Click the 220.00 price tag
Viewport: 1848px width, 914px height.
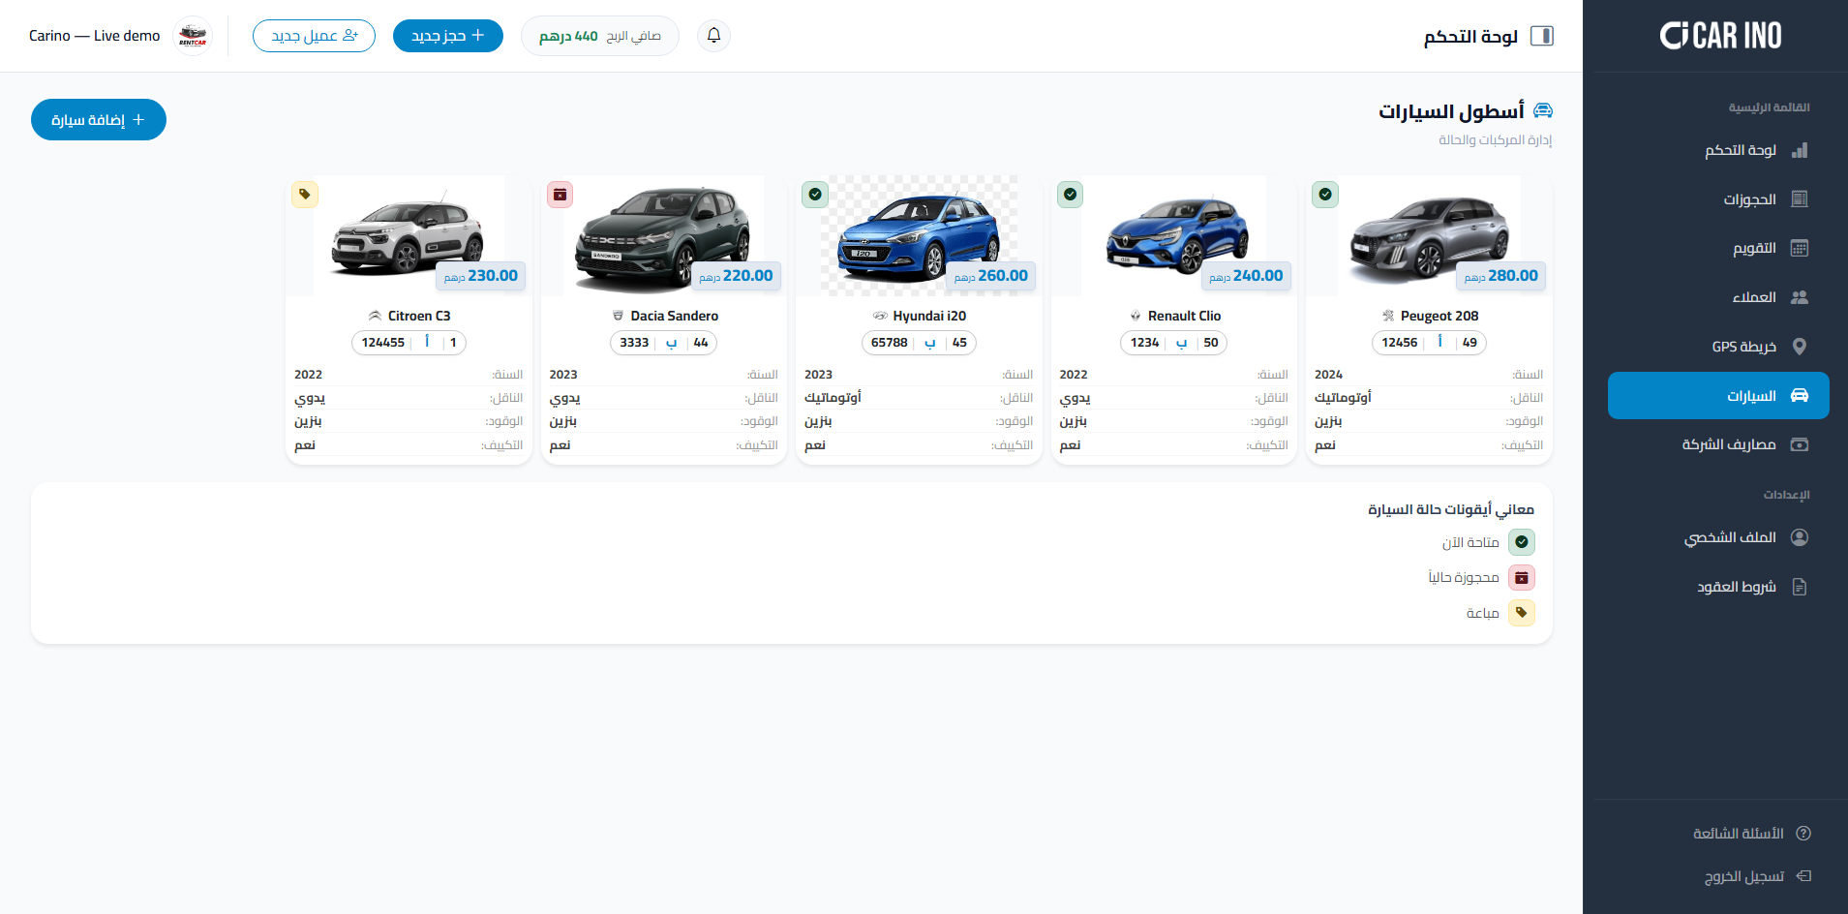pos(736,276)
